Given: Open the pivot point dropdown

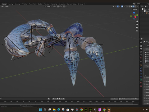Looking at the screenshot, I should (55, 7).
